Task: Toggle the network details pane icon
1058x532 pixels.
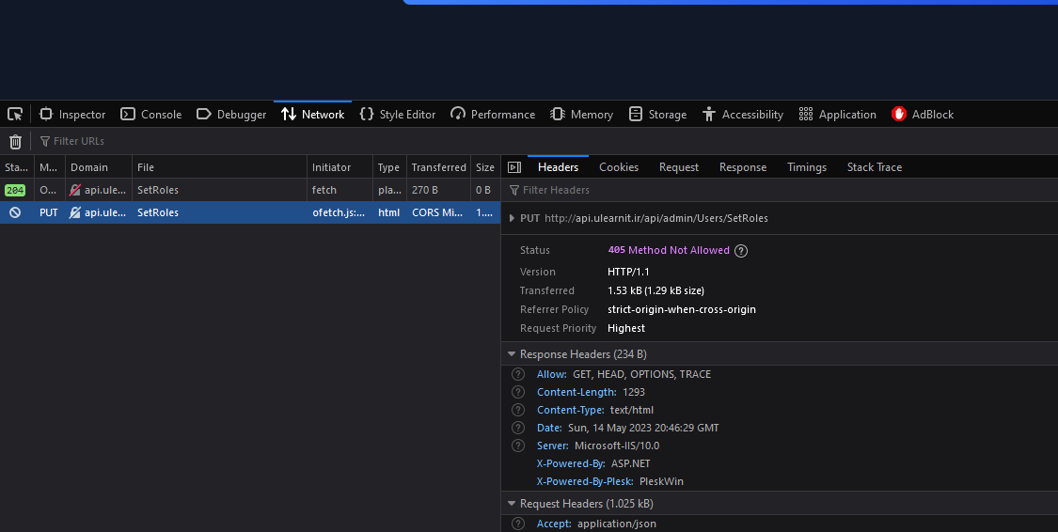Action: tap(514, 167)
